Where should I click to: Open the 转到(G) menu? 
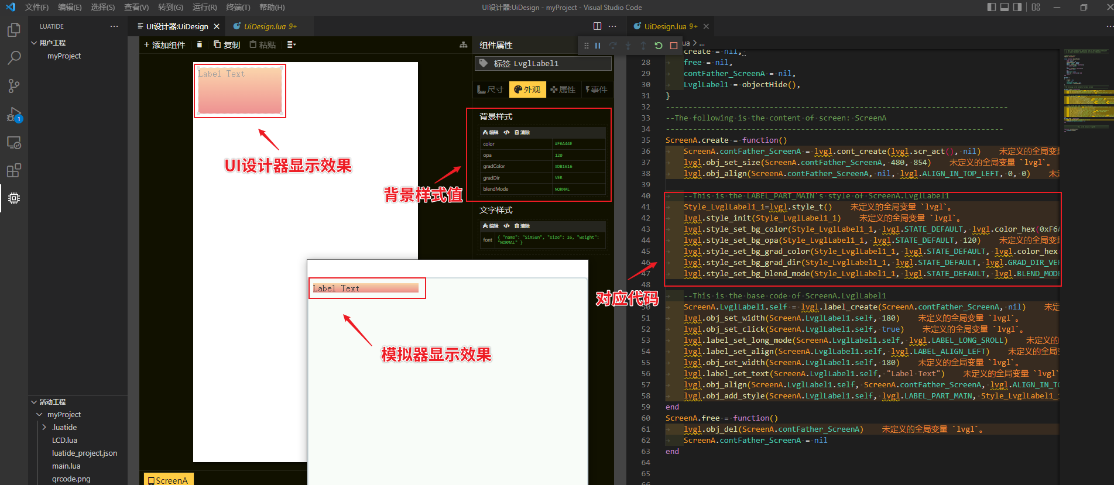[170, 7]
